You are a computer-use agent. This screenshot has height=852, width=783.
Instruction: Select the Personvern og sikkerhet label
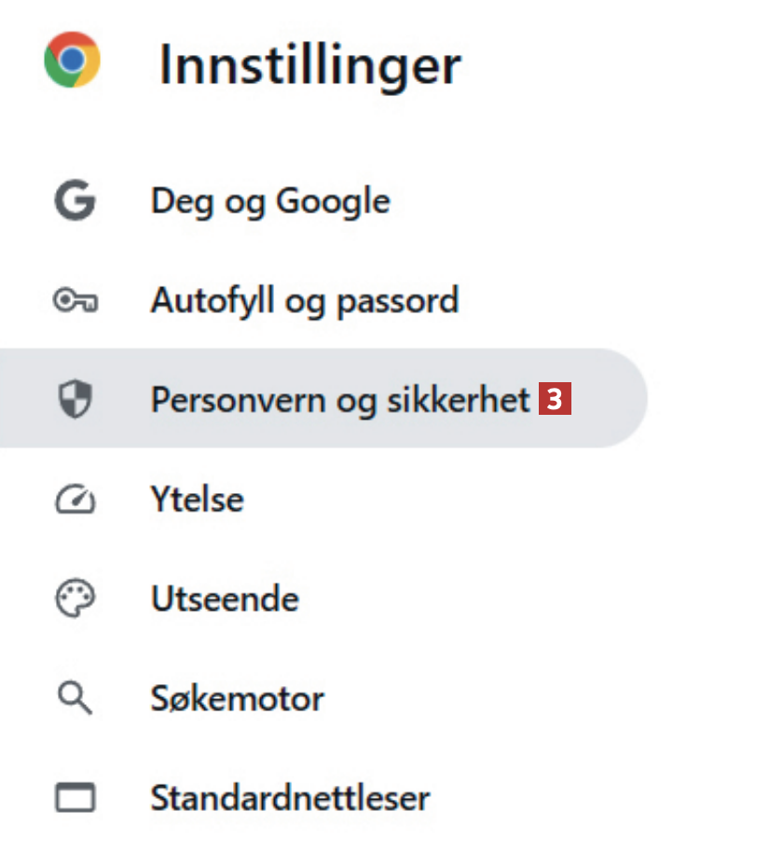click(x=340, y=400)
